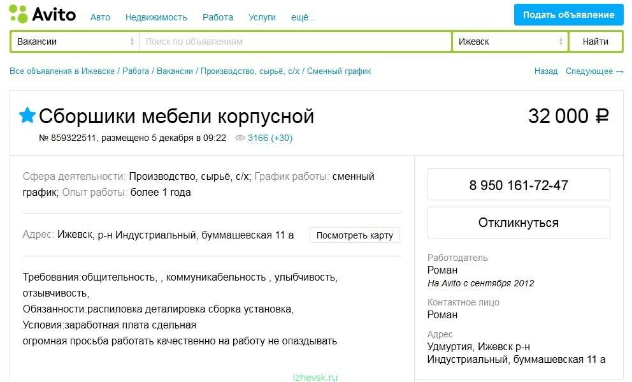
Task: Click the phone number 8 950 161-72-47 button
Action: pyautogui.click(x=519, y=185)
